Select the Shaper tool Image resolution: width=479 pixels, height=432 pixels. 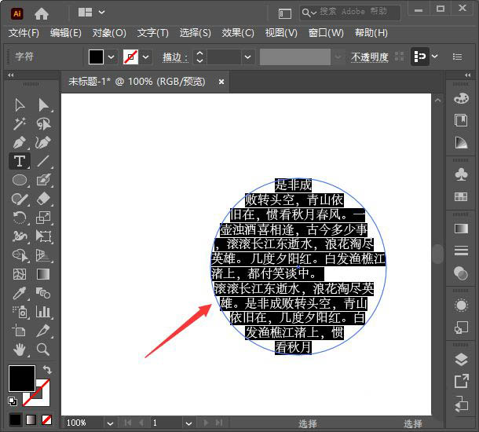click(20, 200)
